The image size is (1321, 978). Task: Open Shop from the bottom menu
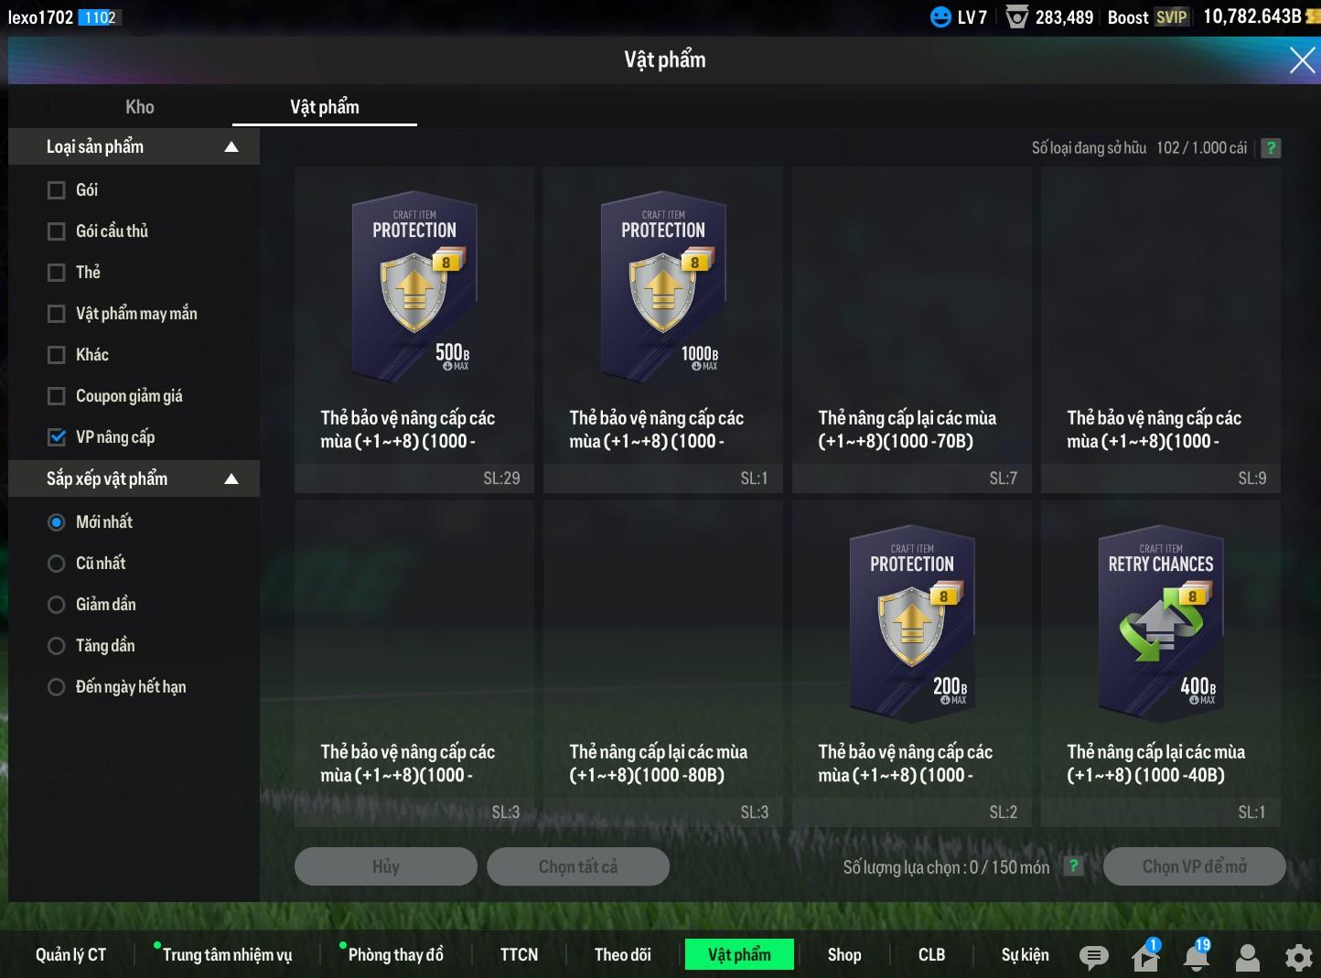tap(843, 954)
